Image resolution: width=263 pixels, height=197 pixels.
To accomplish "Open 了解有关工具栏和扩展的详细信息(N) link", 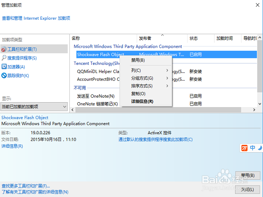I will point(35,192).
